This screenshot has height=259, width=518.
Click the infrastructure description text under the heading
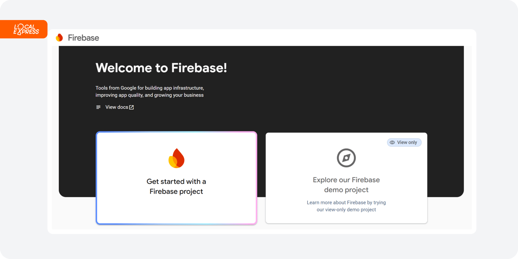tap(150, 91)
